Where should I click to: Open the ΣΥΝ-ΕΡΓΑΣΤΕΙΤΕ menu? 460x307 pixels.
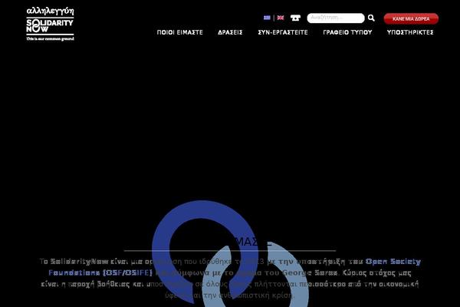[283, 32]
